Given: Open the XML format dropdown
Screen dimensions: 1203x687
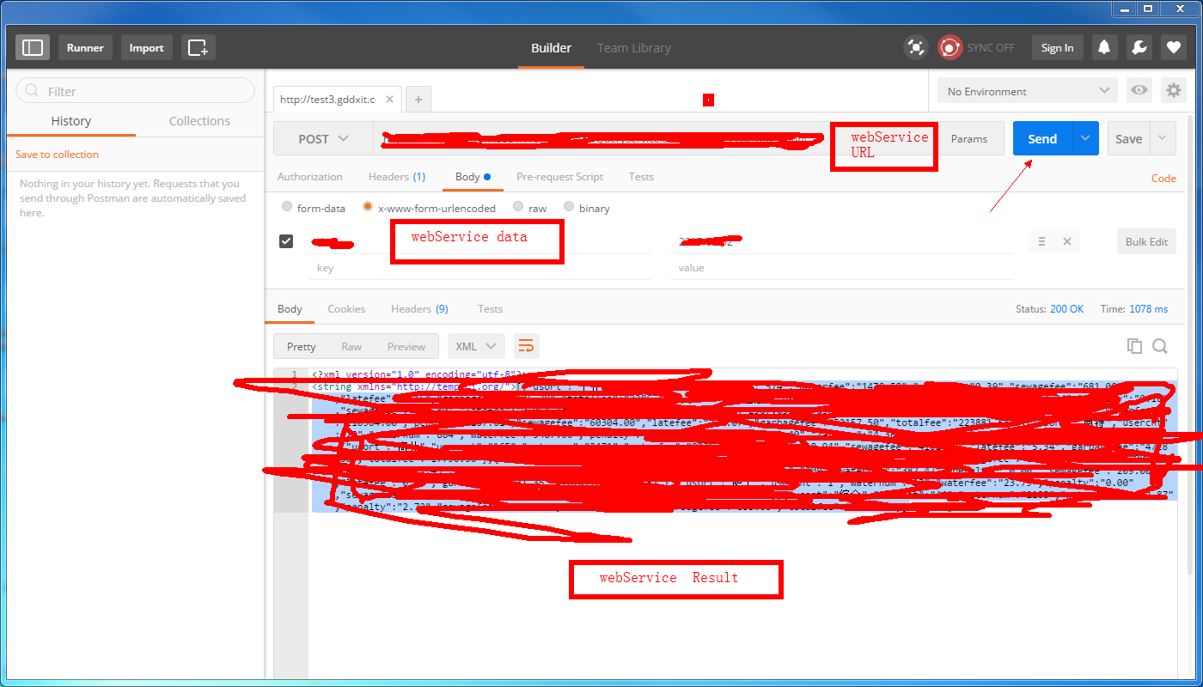Looking at the screenshot, I should tap(476, 346).
